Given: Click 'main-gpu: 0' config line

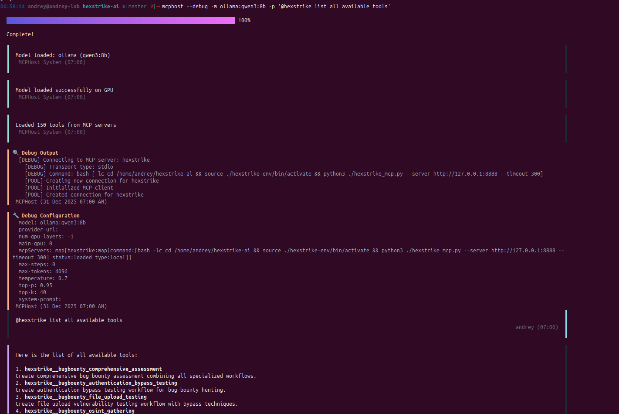Looking at the screenshot, I should coord(35,244).
